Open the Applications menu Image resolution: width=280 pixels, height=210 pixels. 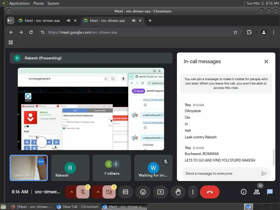[x=19, y=3]
